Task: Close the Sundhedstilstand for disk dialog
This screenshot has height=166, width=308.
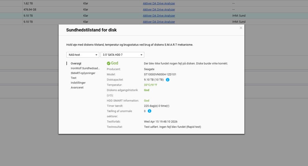Action: coord(241,28)
